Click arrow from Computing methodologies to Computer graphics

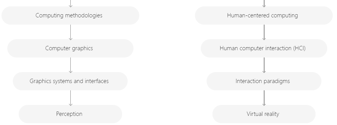(70, 32)
